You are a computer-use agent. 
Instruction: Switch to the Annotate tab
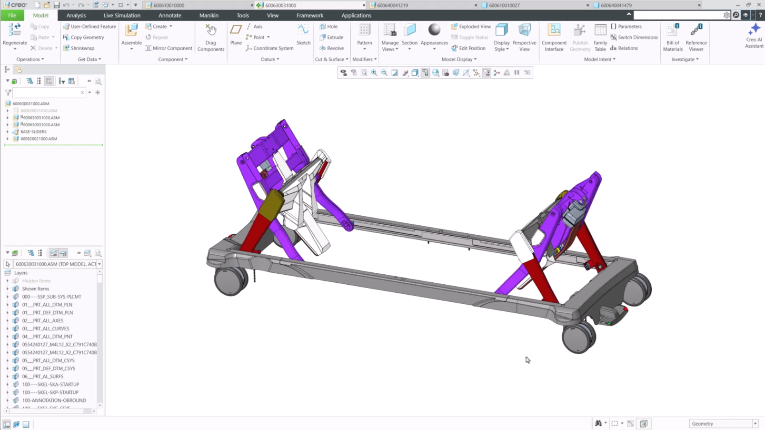click(170, 16)
